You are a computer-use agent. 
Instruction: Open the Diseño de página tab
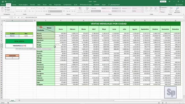23,5
